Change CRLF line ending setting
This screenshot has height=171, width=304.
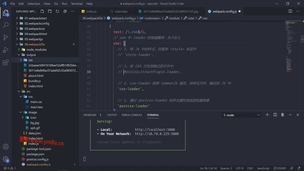(x=250, y=168)
